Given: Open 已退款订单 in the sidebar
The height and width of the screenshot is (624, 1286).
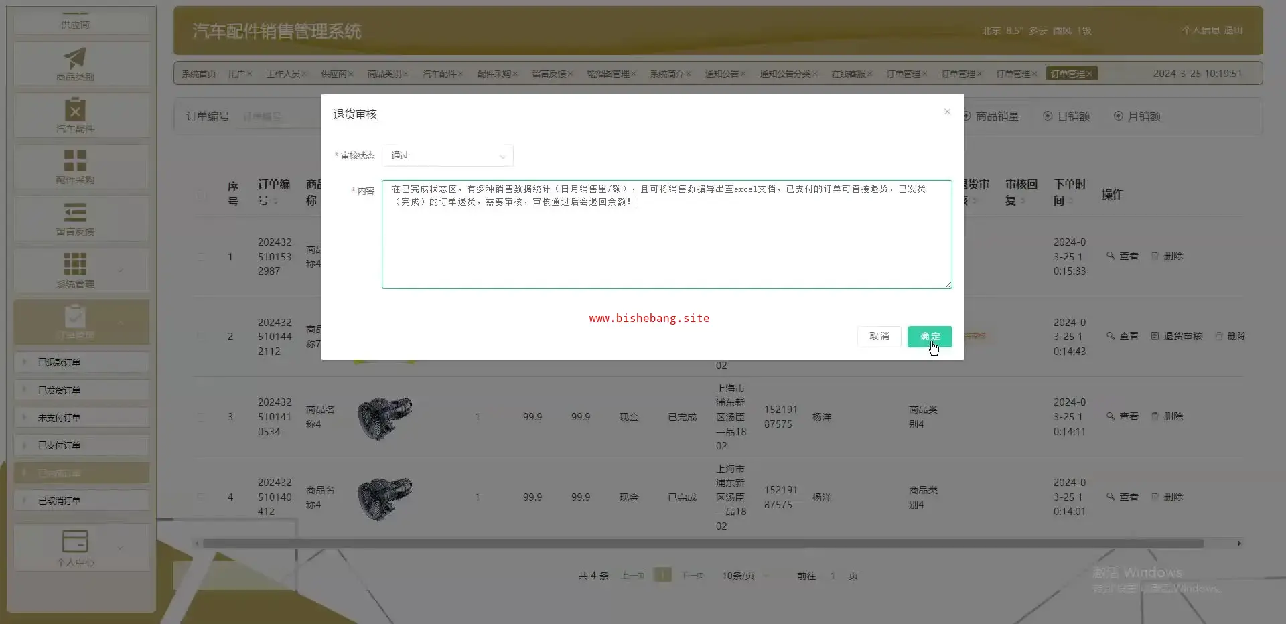Looking at the screenshot, I should [x=81, y=362].
